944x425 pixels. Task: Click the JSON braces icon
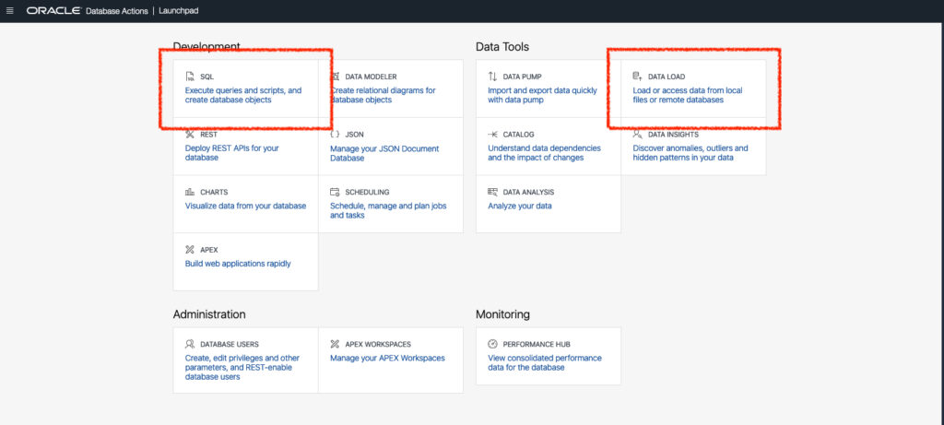click(x=335, y=135)
